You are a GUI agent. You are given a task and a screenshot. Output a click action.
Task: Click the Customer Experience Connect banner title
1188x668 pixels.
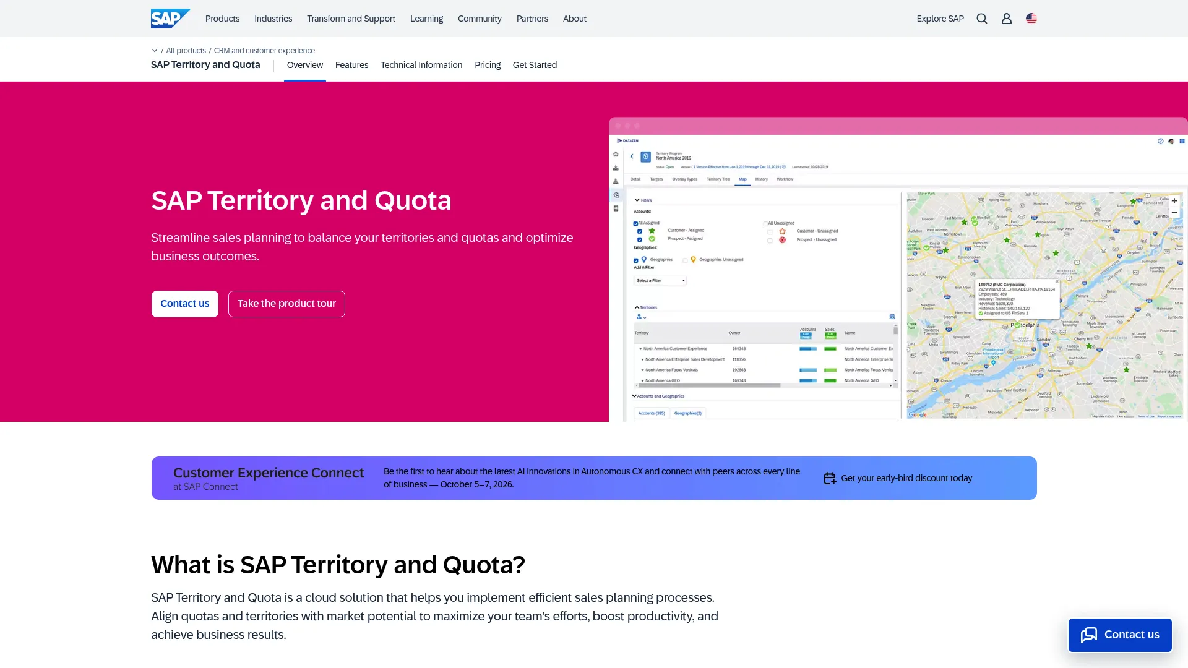pyautogui.click(x=269, y=473)
